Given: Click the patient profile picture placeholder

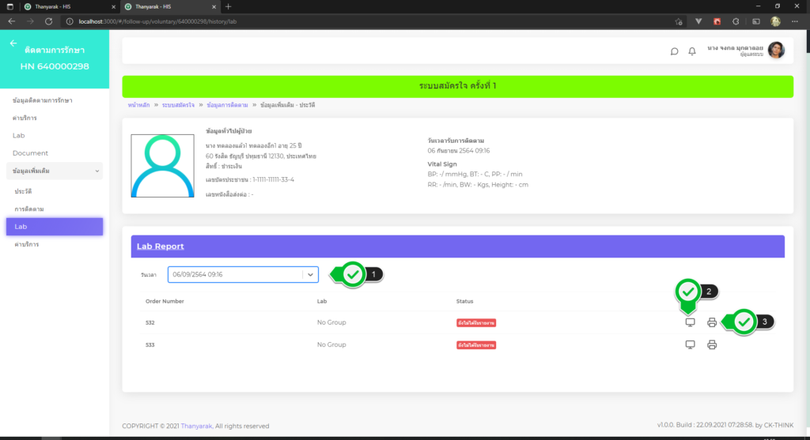Looking at the screenshot, I should (162, 165).
